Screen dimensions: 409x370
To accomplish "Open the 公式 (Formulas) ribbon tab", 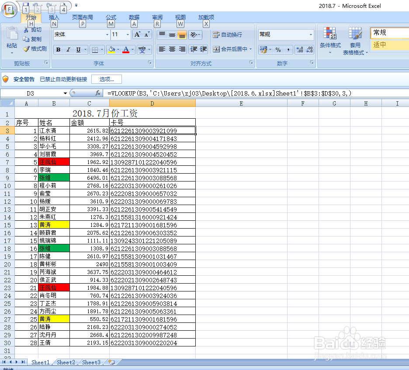I will [x=111, y=17].
